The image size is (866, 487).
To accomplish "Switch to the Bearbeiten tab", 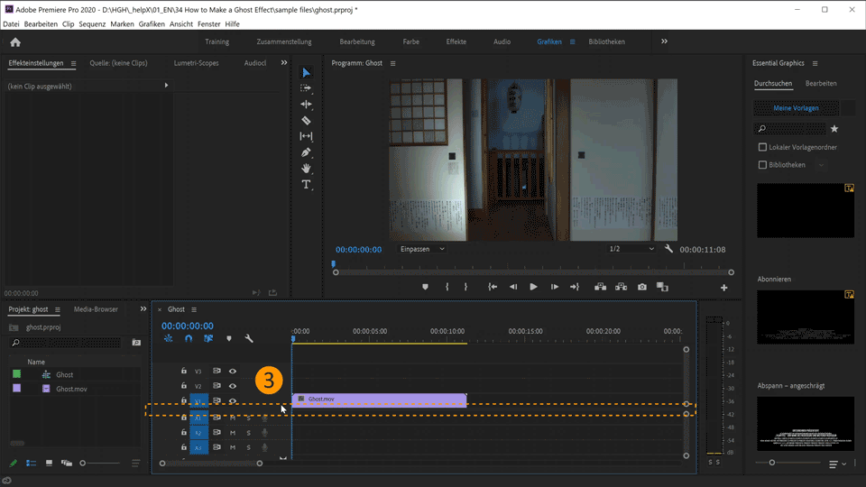I will [821, 83].
